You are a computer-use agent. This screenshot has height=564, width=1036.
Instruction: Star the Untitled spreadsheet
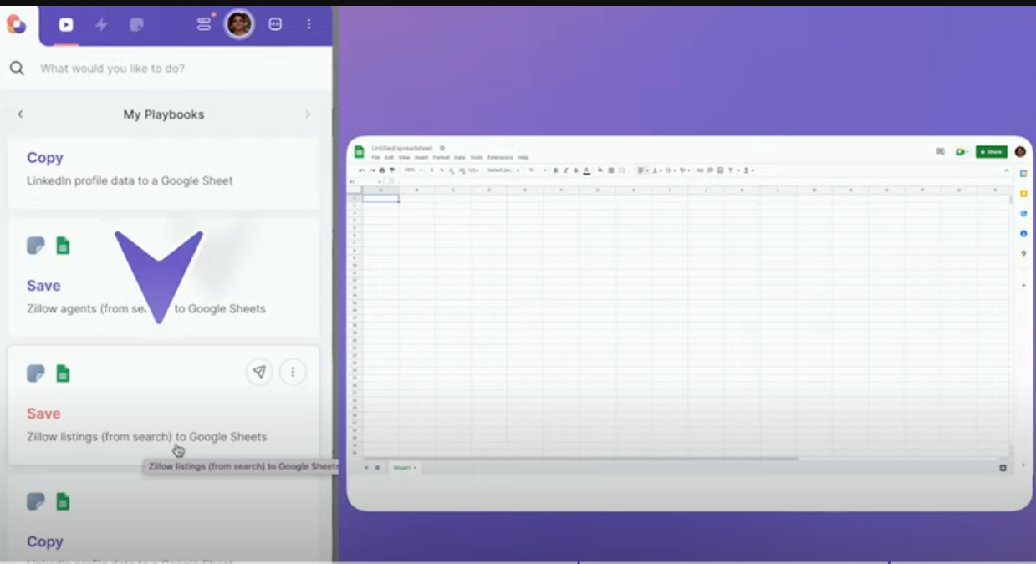[442, 148]
